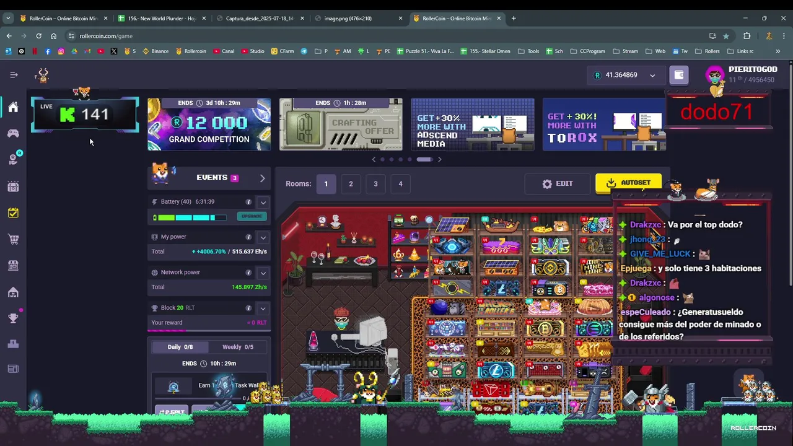
Task: Click the My power info icon
Action: coord(248,237)
